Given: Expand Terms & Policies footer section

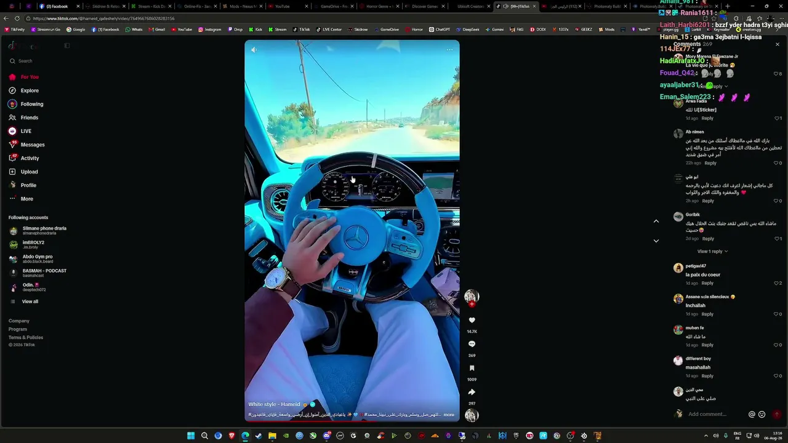Looking at the screenshot, I should pyautogui.click(x=26, y=338).
